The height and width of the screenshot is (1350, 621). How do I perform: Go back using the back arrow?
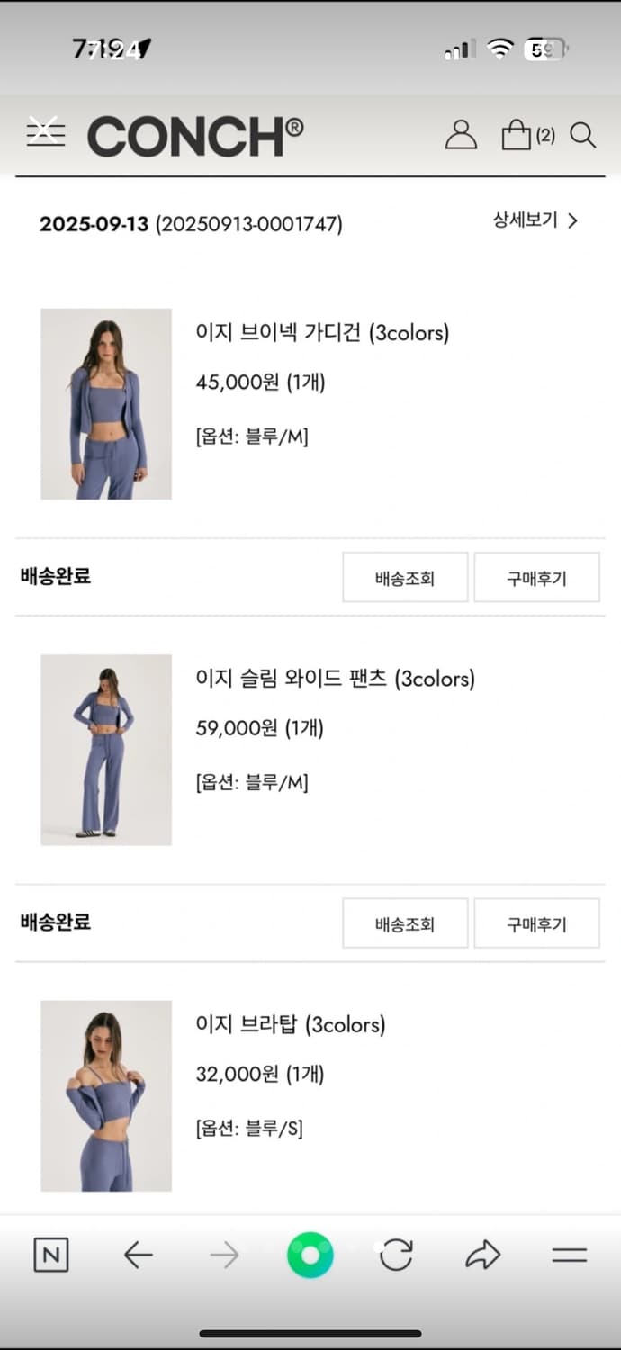137,1255
